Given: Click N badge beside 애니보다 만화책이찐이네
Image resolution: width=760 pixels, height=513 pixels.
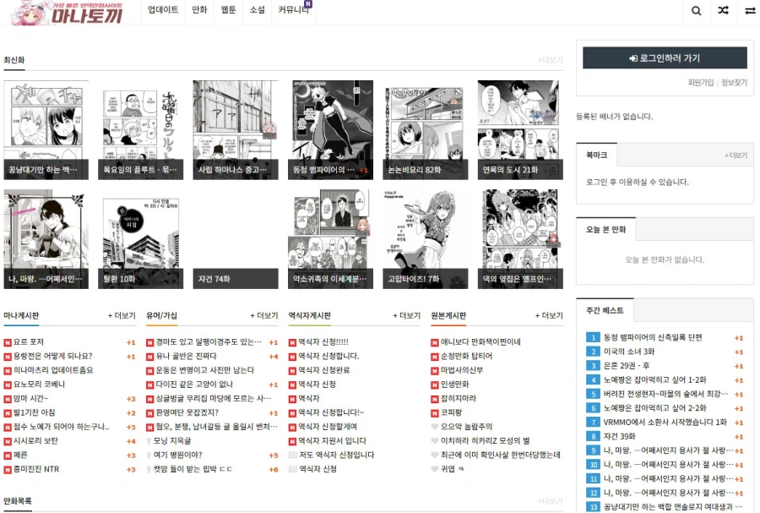Looking at the screenshot, I should tap(435, 342).
